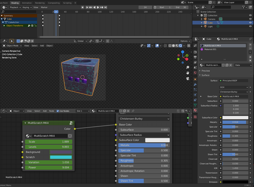254x187 pixels.
Task: Collapse the MultiScratch MK4 node
Action: coord(25,123)
